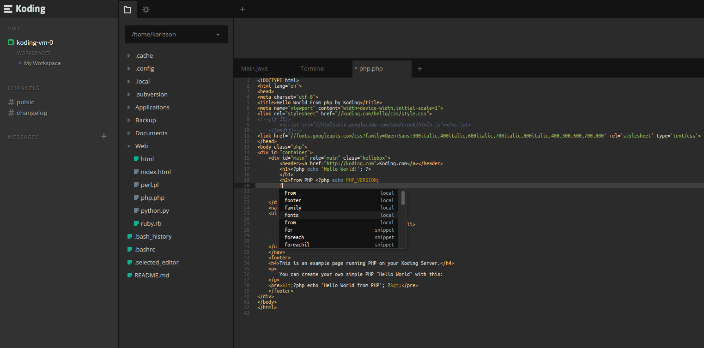Screen dimensions: 704x348
Task: Click the .bashrc file icon
Action: pos(130,249)
